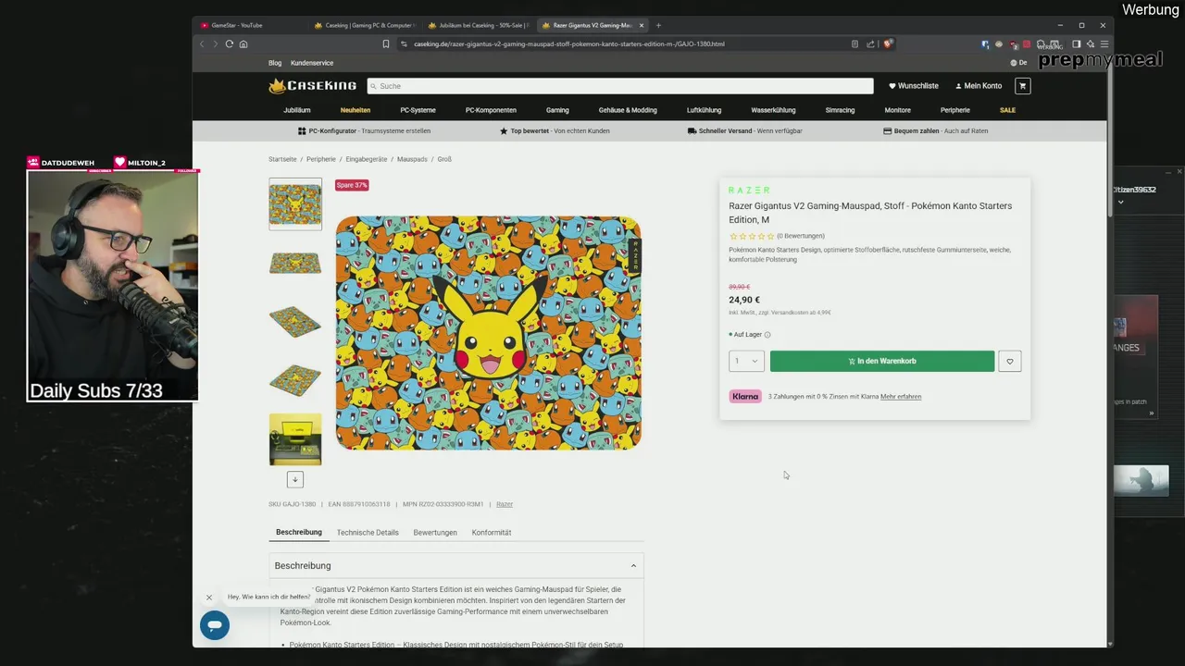Open the Gehäuse & Modding menu
1185x666 pixels.
[x=628, y=110]
